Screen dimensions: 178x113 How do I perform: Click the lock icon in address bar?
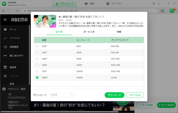pos(24,11)
